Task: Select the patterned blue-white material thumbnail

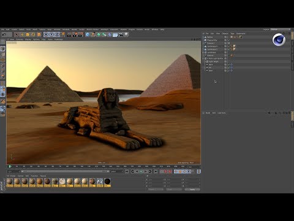Action: [x=100, y=182]
